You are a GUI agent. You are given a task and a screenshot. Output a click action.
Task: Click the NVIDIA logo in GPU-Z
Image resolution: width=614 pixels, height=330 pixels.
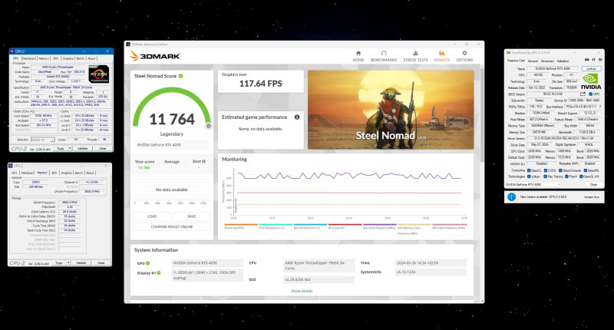591,81
